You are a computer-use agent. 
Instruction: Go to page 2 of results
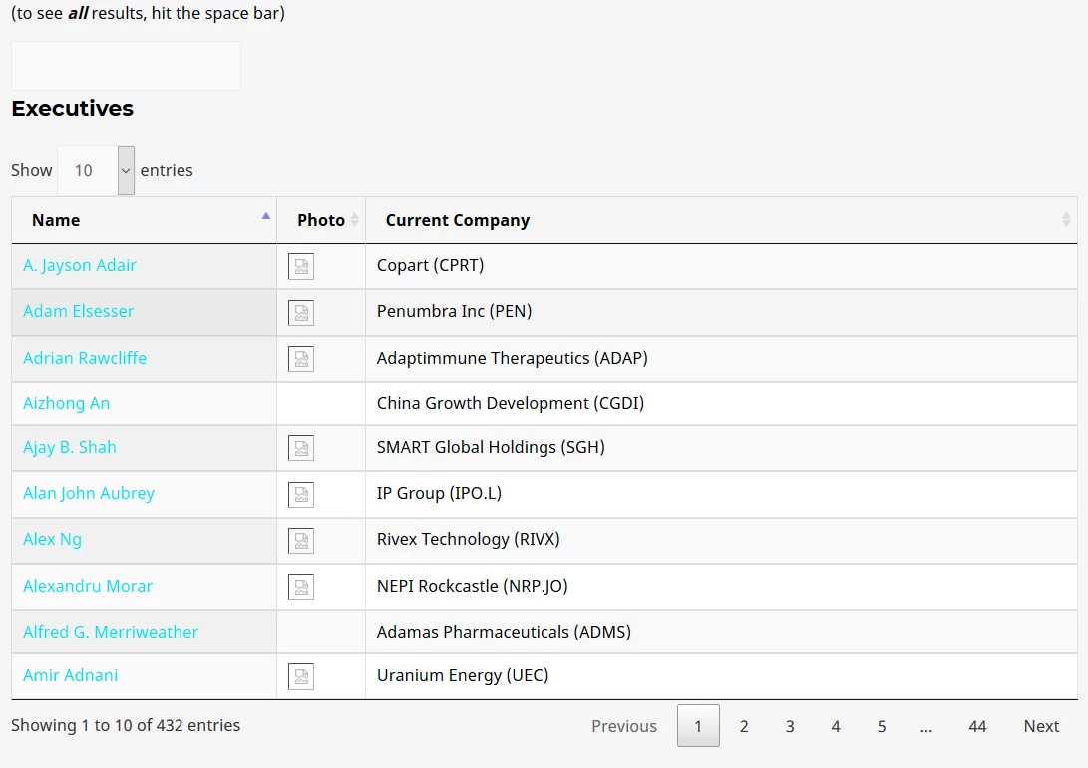(x=744, y=726)
